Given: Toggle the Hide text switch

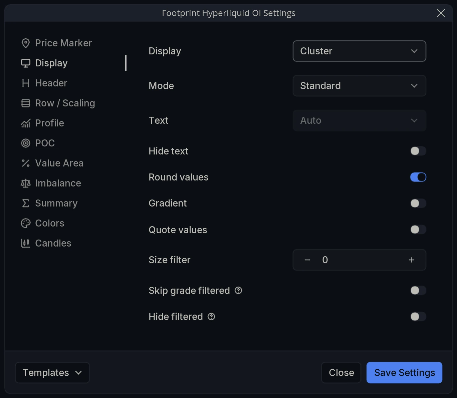Looking at the screenshot, I should click(418, 151).
